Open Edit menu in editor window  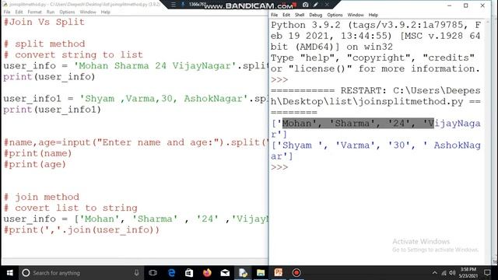coord(19,12)
